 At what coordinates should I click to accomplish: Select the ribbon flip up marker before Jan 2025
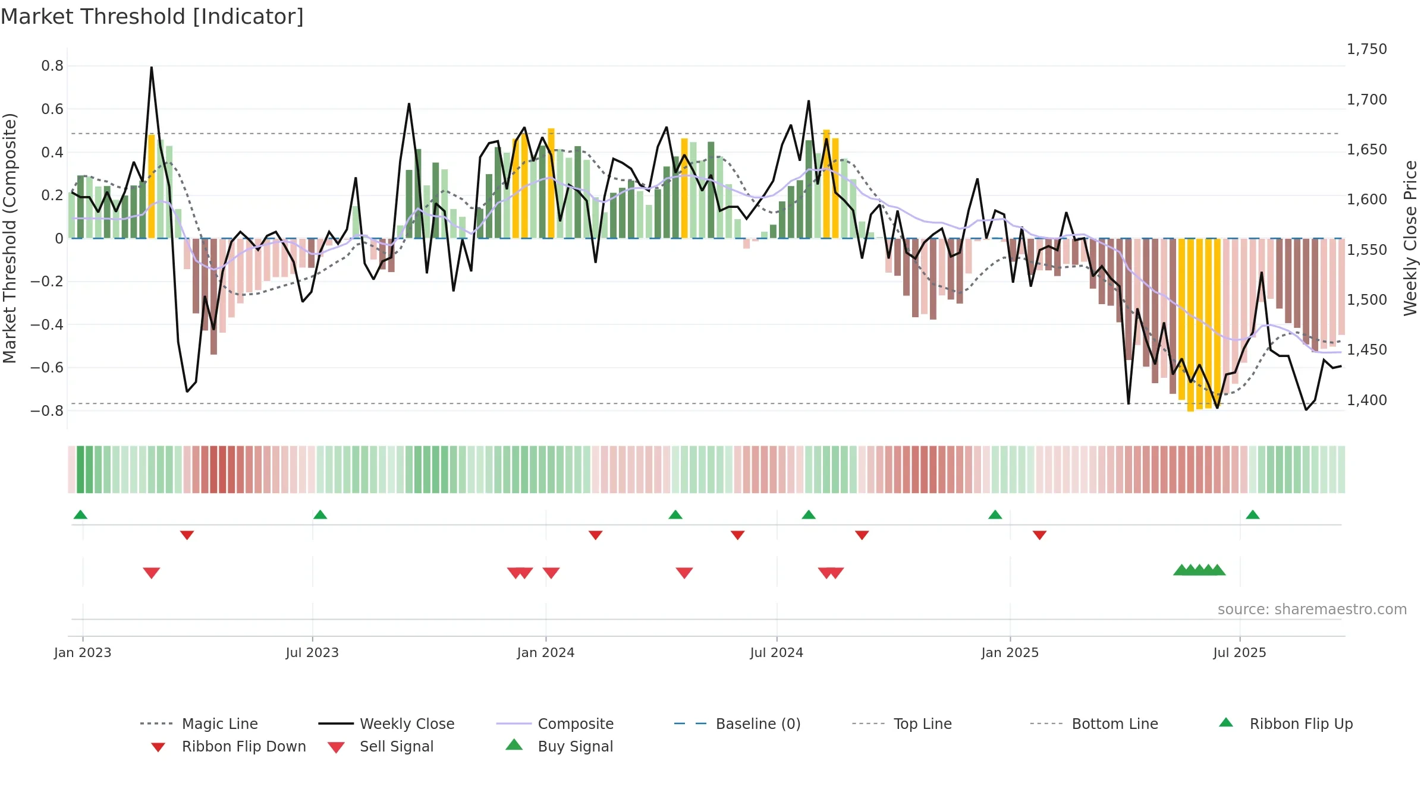pyautogui.click(x=995, y=514)
